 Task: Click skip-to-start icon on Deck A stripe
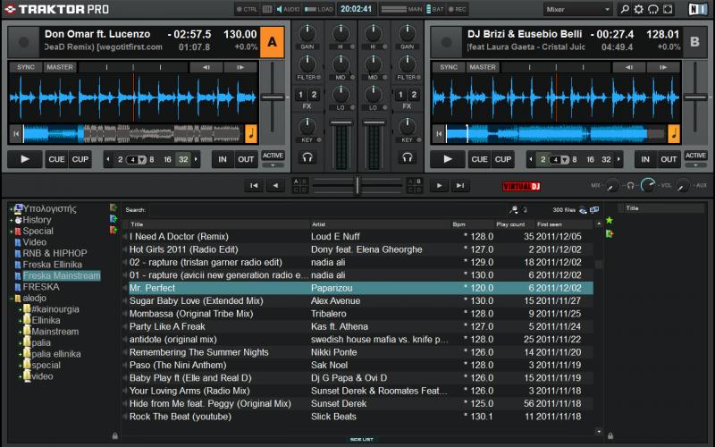[15, 134]
